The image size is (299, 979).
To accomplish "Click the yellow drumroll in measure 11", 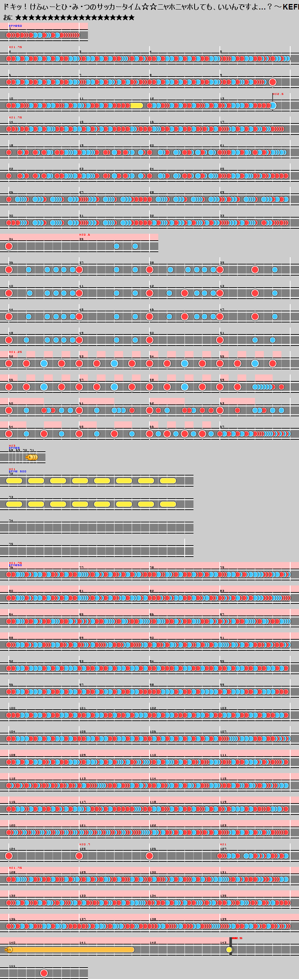I will pos(136,105).
